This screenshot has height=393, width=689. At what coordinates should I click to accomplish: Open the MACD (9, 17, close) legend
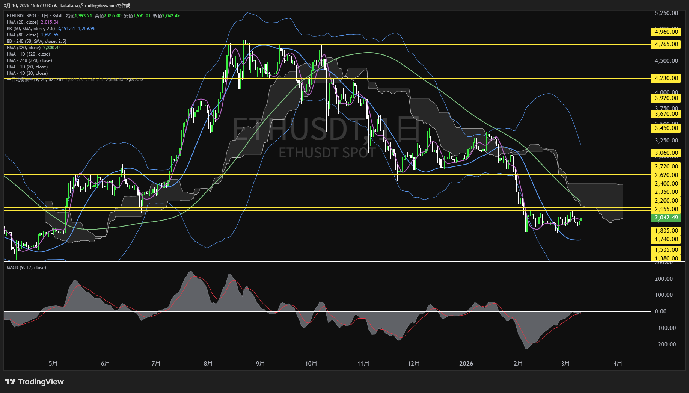coord(26,268)
